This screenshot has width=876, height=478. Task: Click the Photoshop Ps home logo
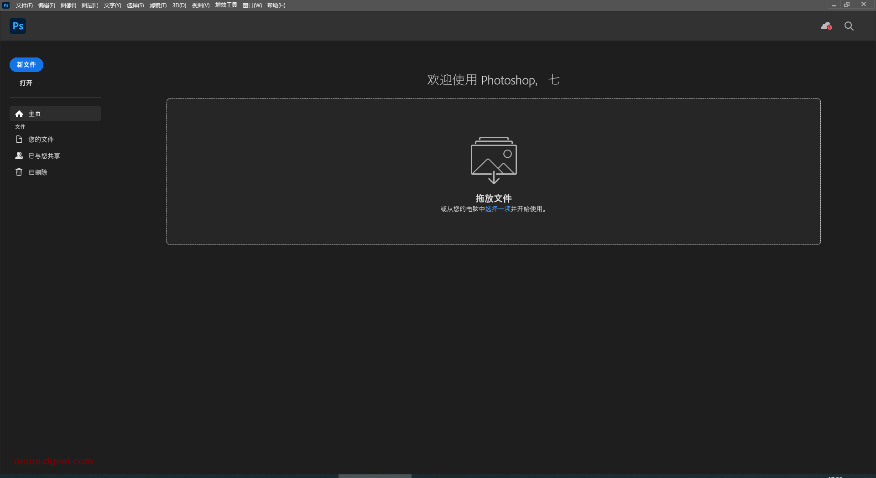click(18, 26)
